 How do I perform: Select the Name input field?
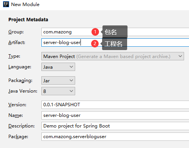tap(115, 115)
